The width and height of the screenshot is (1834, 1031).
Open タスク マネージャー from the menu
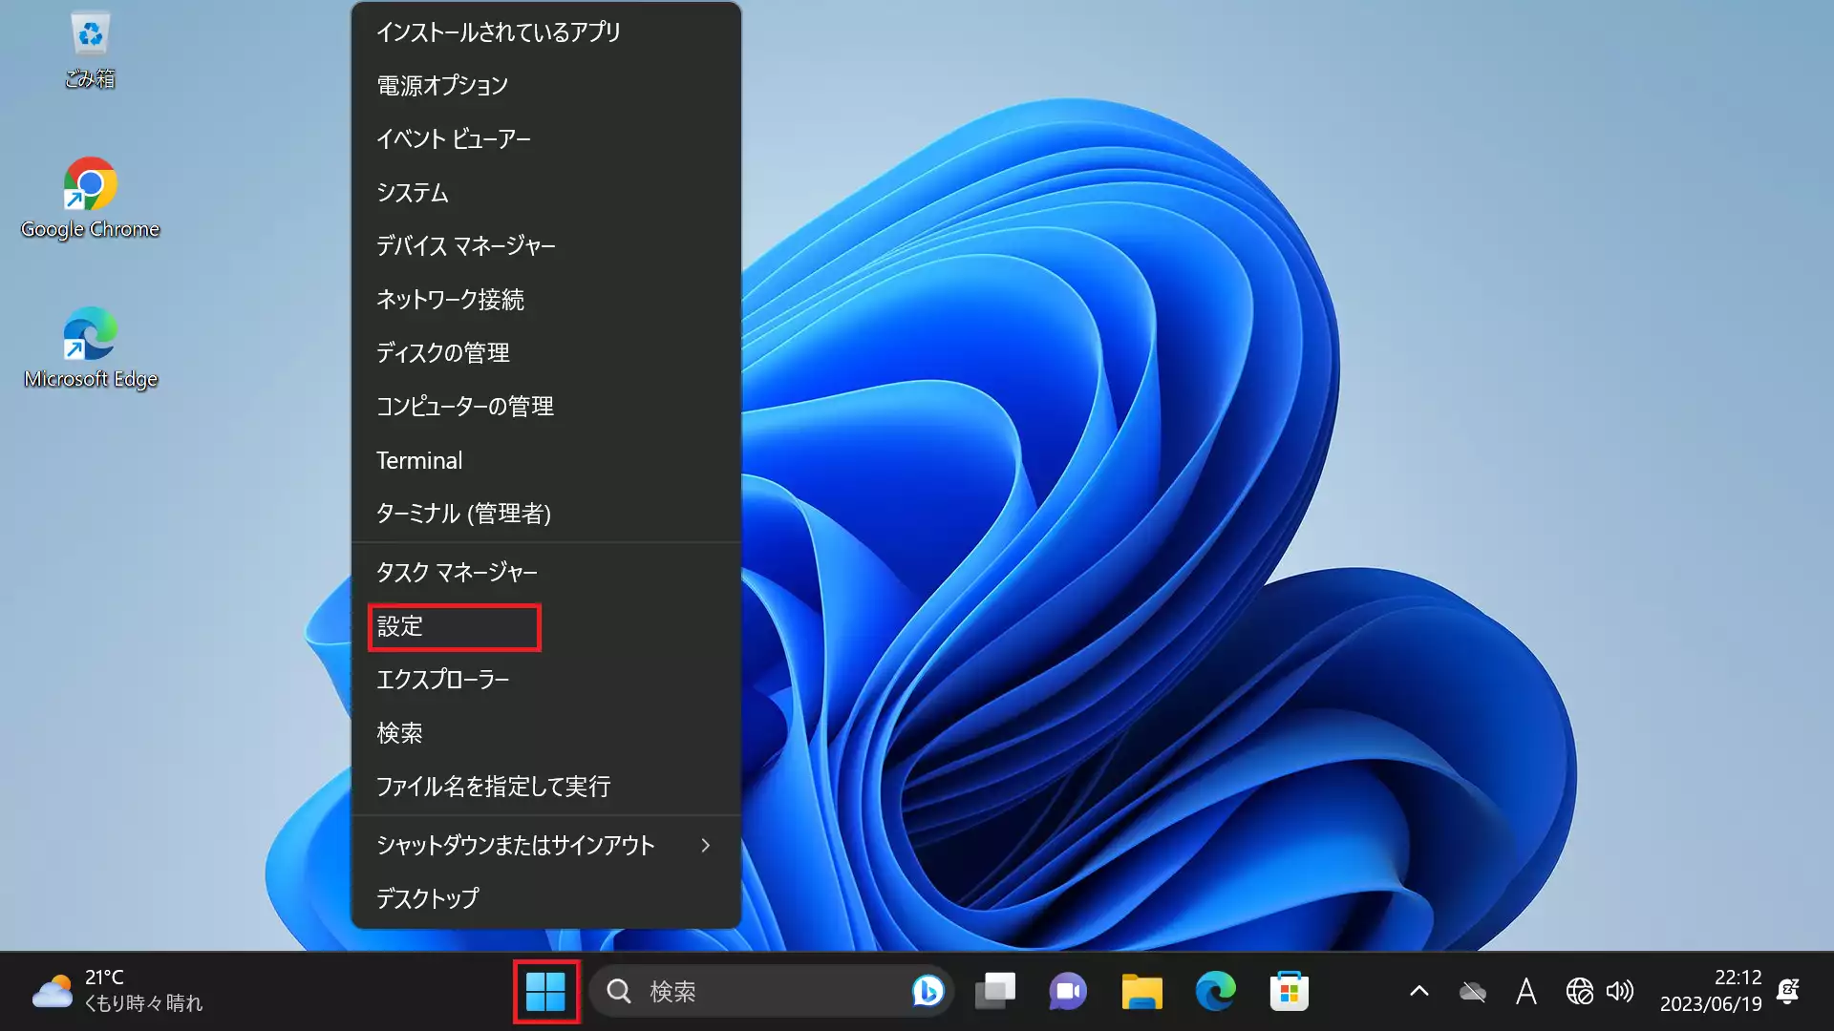click(546, 573)
